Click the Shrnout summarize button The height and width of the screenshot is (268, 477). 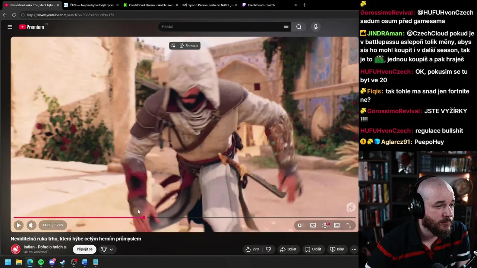coord(189,46)
